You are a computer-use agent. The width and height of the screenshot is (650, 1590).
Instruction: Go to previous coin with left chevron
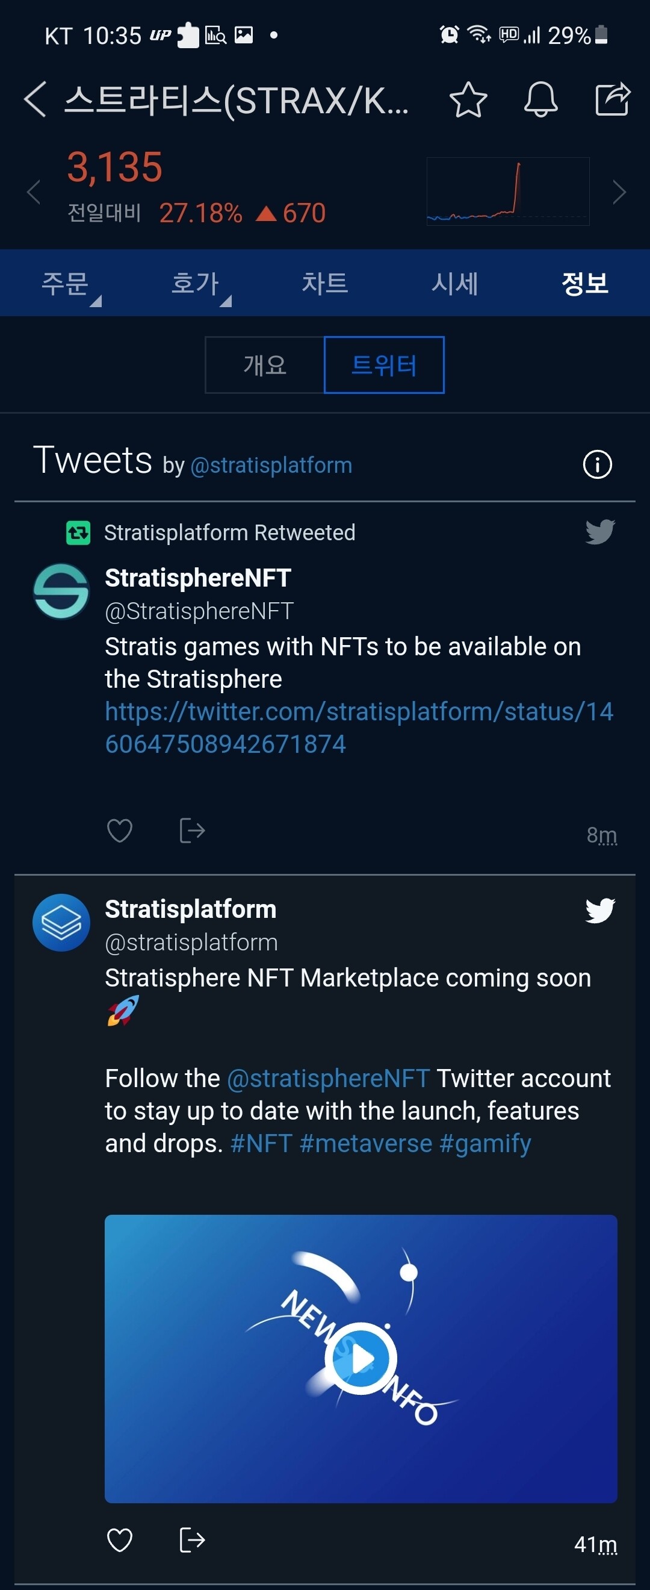(34, 192)
